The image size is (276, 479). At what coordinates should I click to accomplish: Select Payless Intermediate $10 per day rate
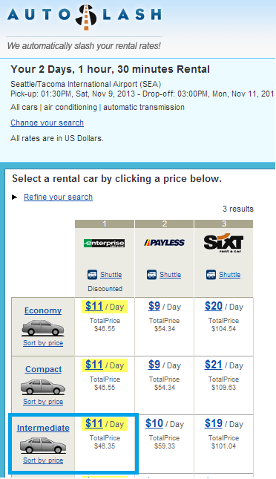pos(154,423)
